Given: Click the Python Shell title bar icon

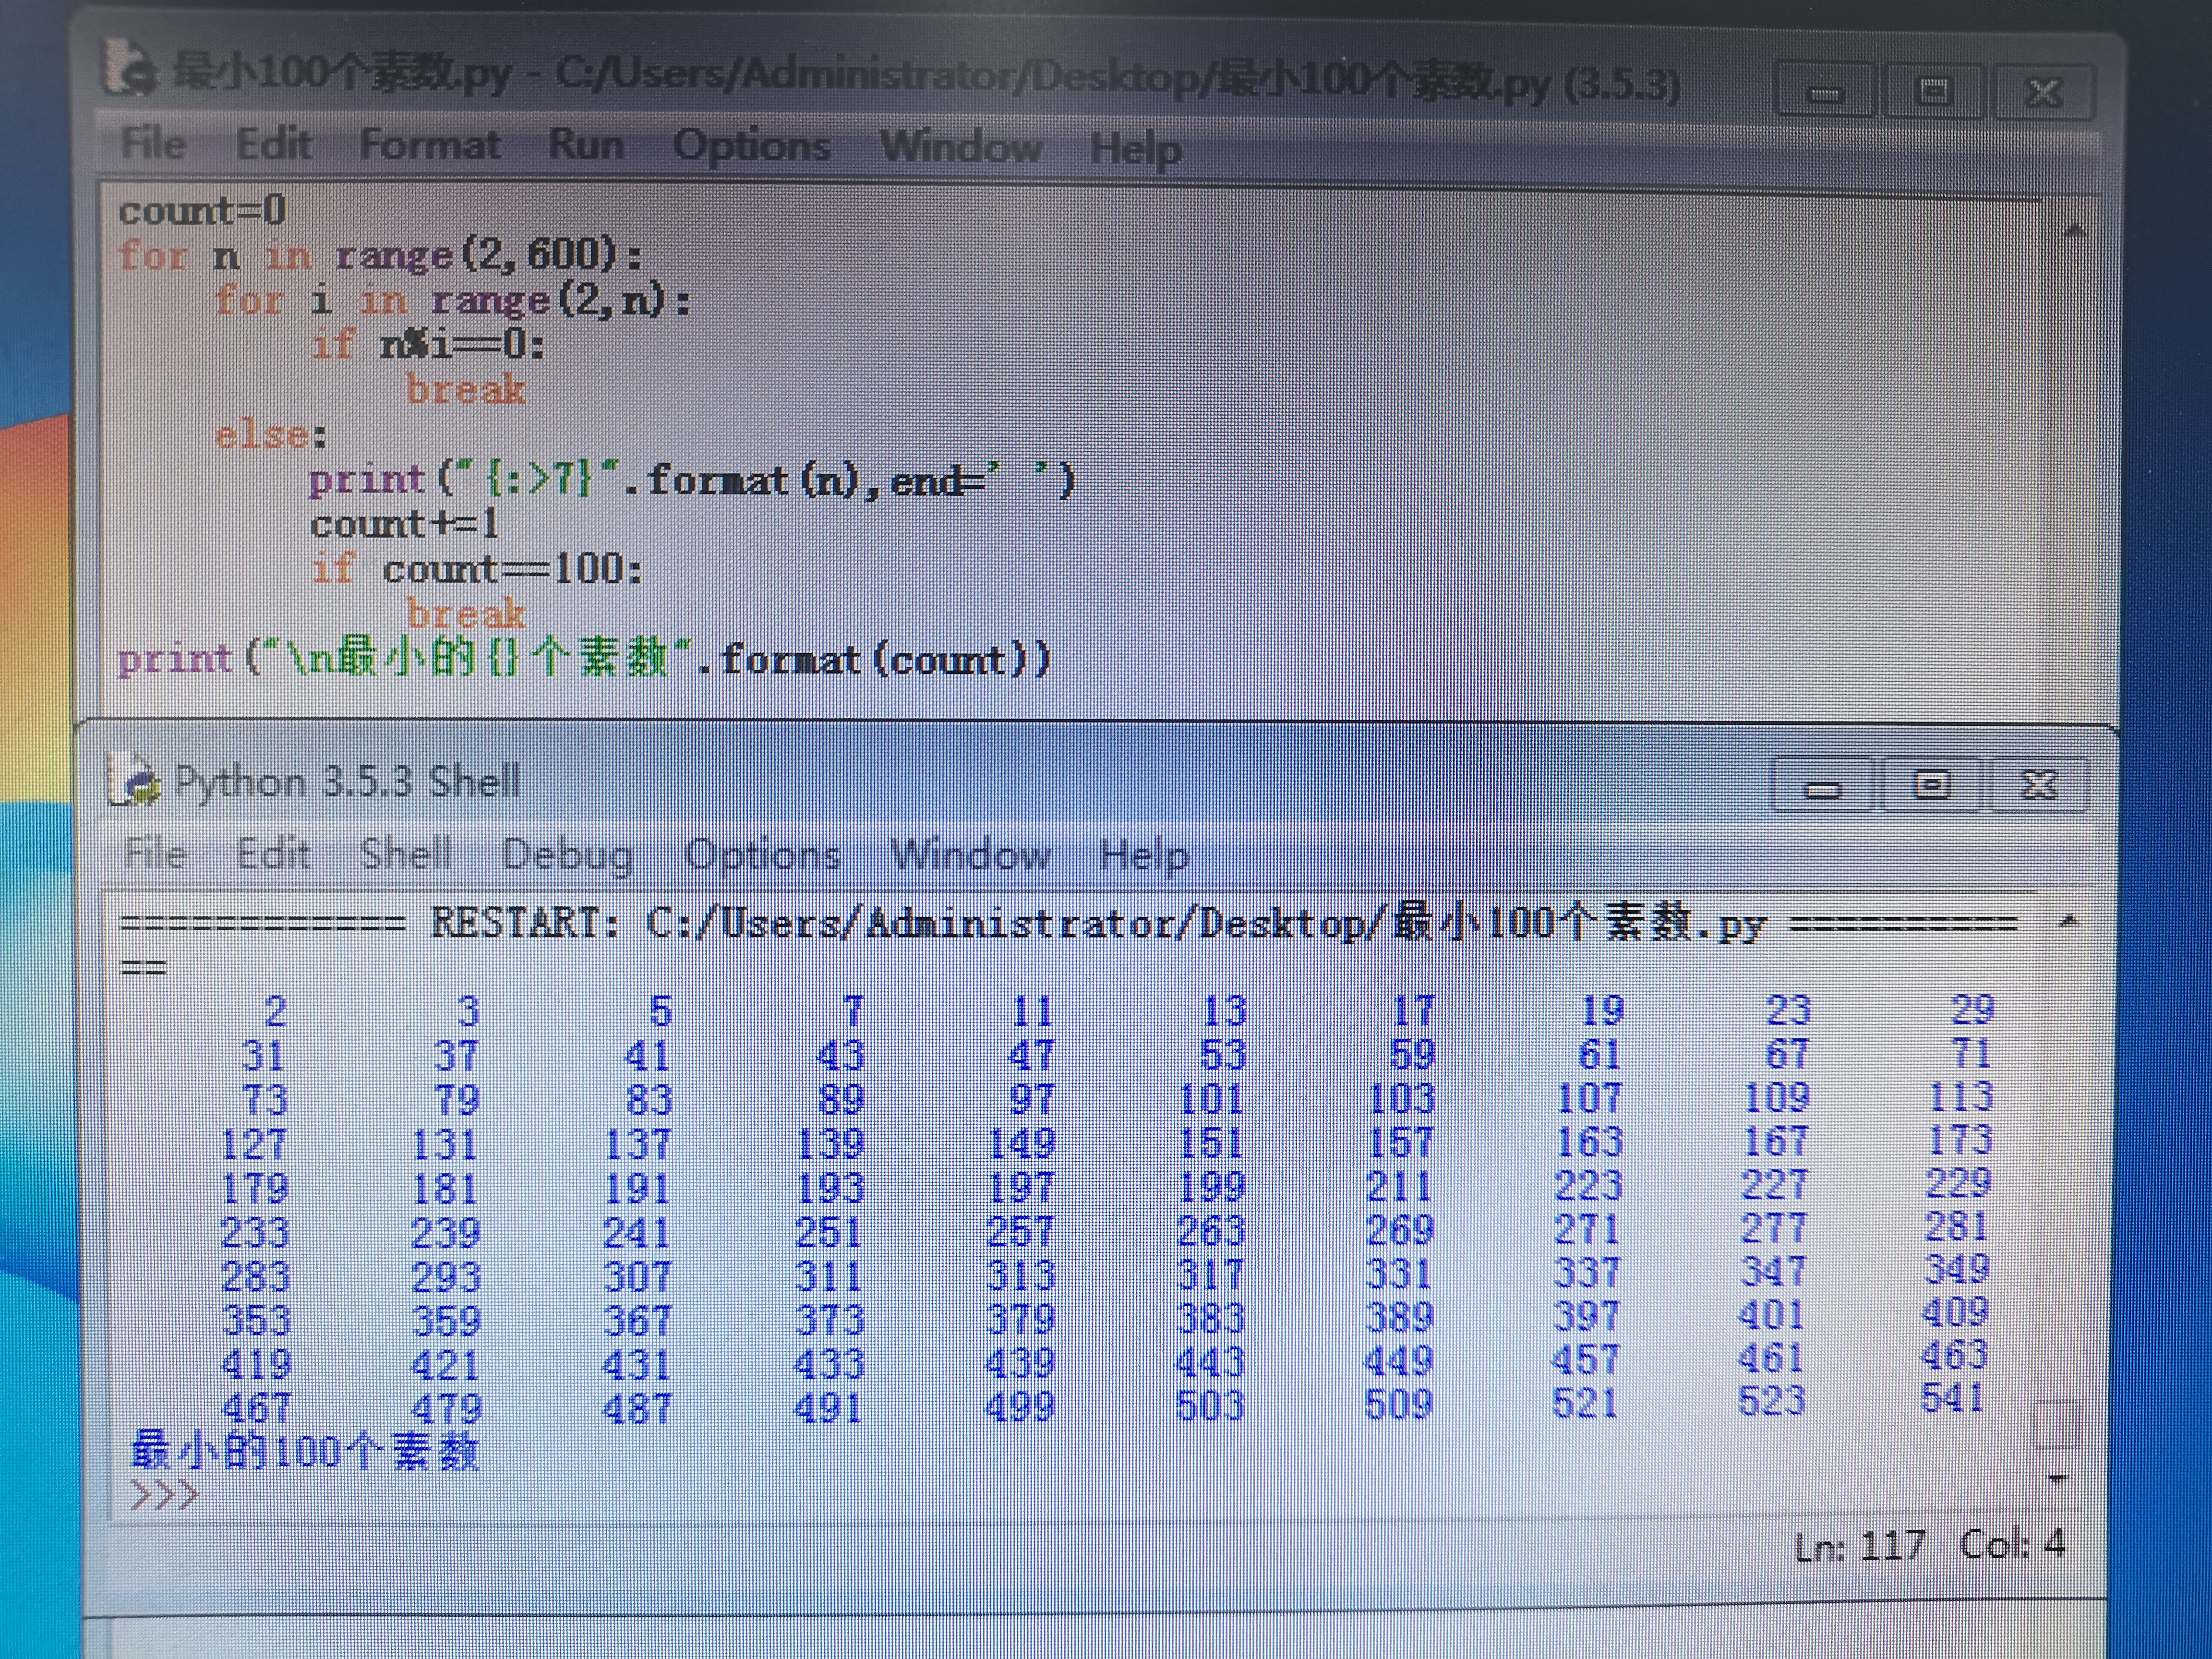Looking at the screenshot, I should coord(135,781).
